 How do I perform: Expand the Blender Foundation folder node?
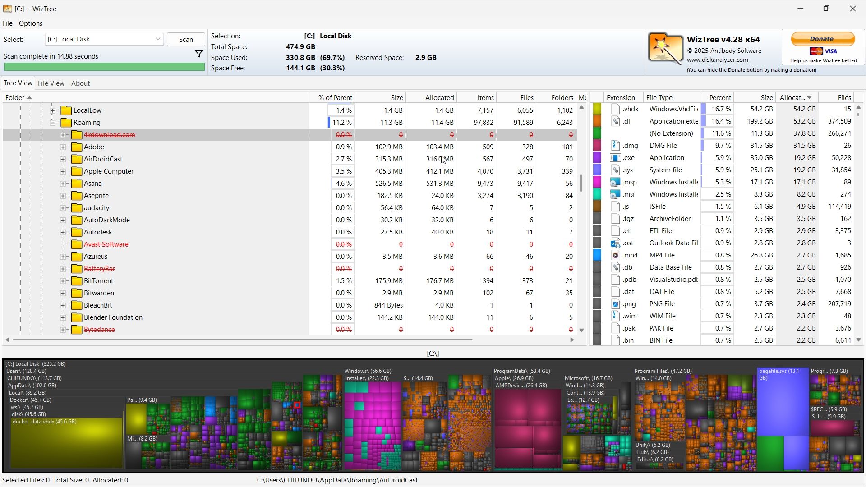click(x=63, y=317)
